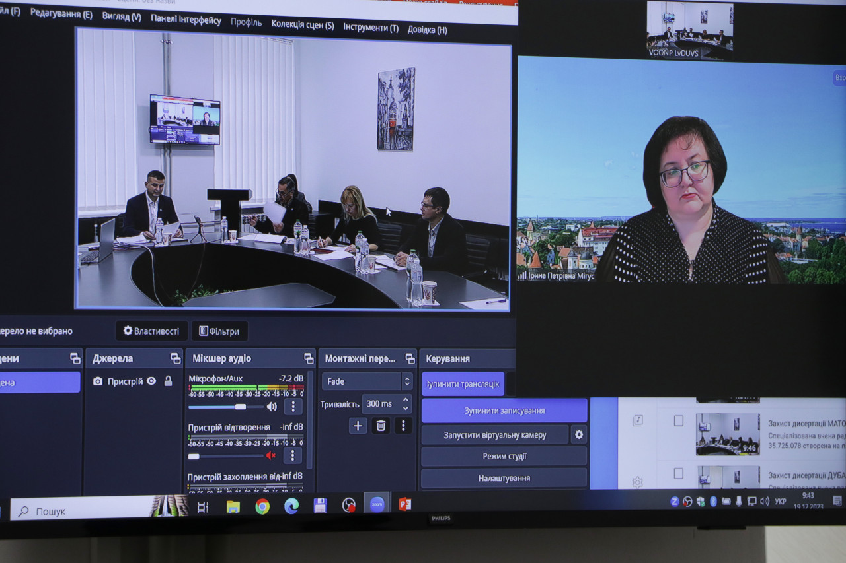
Task: Toggle lock on the Пристрій source
Action: tap(168, 381)
